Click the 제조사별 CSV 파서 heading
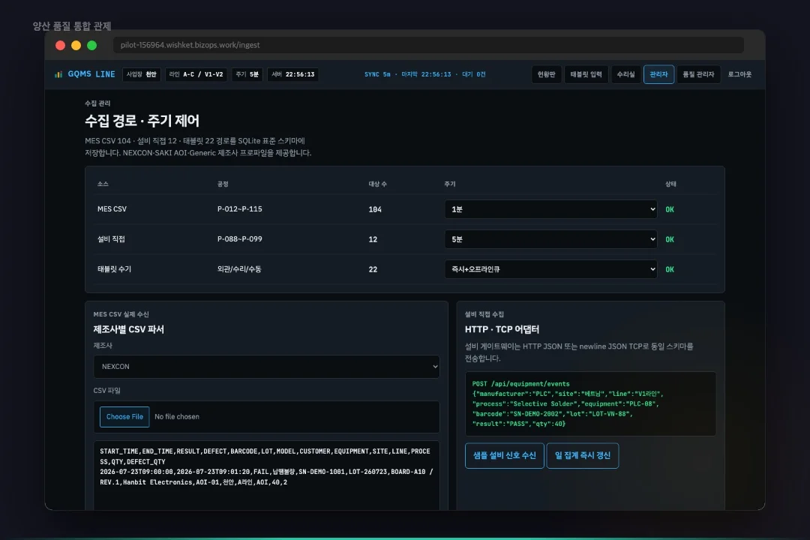Viewport: 810px width, 540px height. point(129,329)
